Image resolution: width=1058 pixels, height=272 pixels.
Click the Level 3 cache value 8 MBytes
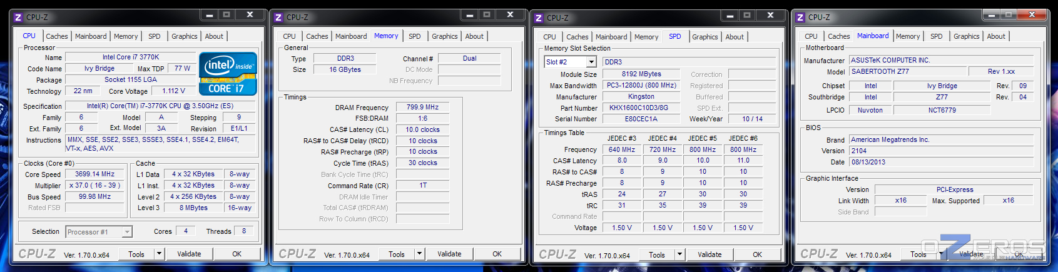193,208
